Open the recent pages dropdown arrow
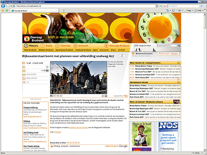This screenshot has height=155, width=207. (11, 6)
